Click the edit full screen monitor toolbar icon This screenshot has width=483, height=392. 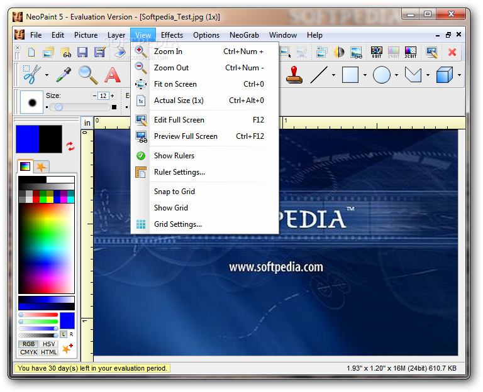(x=431, y=52)
